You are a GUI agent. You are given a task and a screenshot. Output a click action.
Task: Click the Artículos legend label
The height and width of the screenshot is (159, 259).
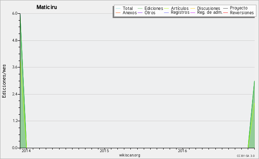click(x=180, y=8)
